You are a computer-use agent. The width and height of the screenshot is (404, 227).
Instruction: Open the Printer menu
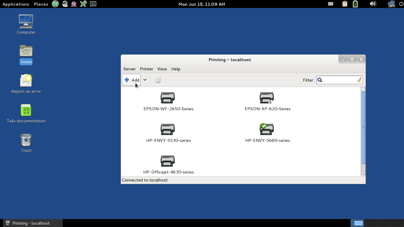[147, 69]
